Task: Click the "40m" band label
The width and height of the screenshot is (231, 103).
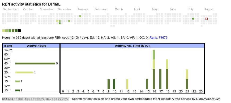Action: coord(7,63)
